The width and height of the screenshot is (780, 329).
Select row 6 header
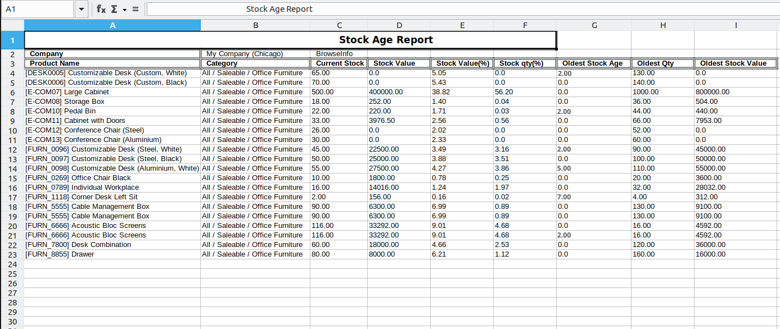tap(12, 92)
